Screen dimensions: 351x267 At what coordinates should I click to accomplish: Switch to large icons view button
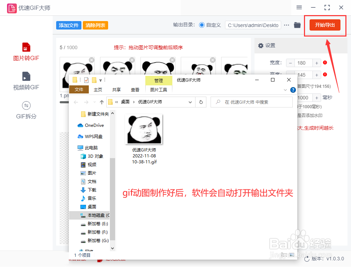coord(292,255)
